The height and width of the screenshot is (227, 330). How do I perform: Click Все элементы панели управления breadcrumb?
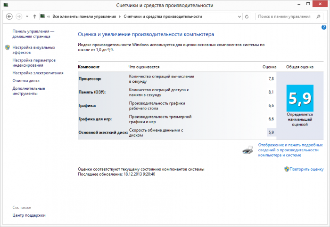84,16
